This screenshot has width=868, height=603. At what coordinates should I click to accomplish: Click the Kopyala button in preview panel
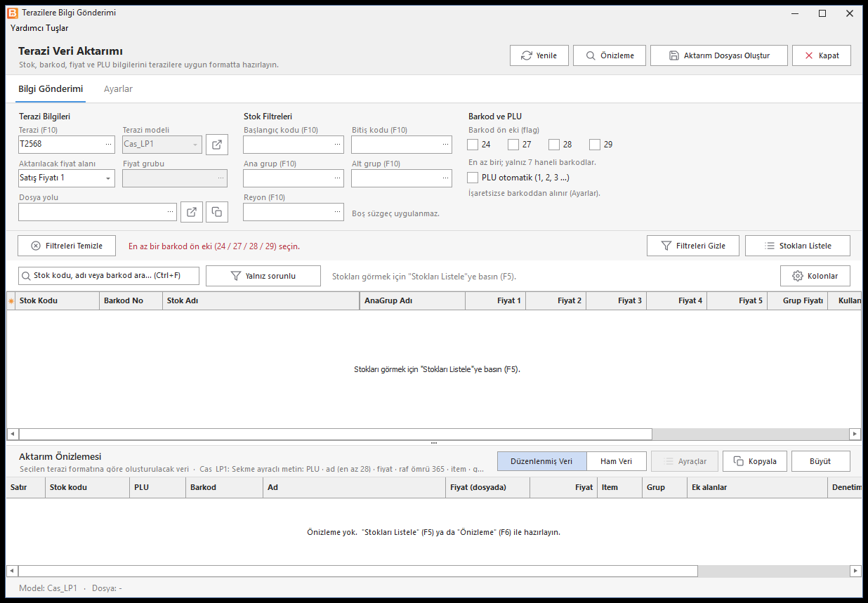tap(755, 461)
